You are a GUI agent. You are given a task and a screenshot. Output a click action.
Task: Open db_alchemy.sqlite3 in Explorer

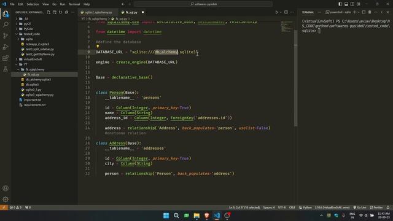click(38, 79)
